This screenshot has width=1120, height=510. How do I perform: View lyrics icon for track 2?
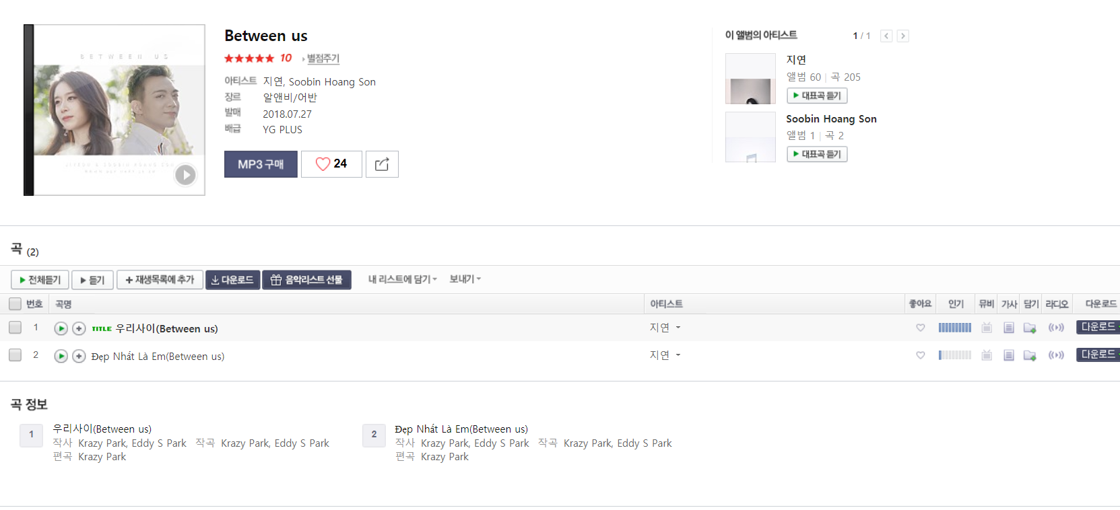click(x=1008, y=355)
